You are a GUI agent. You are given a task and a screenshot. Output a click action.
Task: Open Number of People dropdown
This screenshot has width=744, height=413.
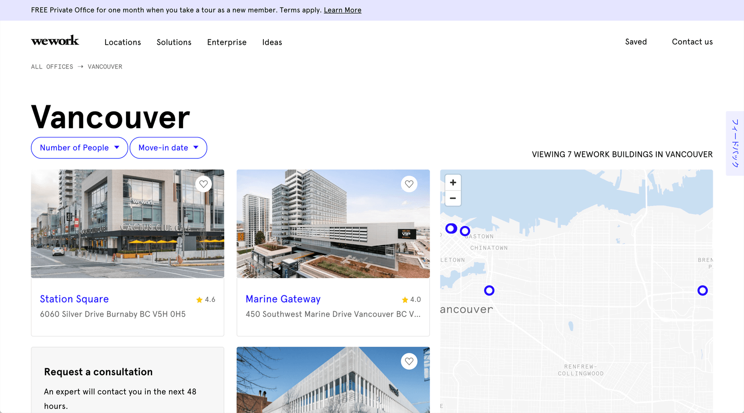pyautogui.click(x=79, y=148)
